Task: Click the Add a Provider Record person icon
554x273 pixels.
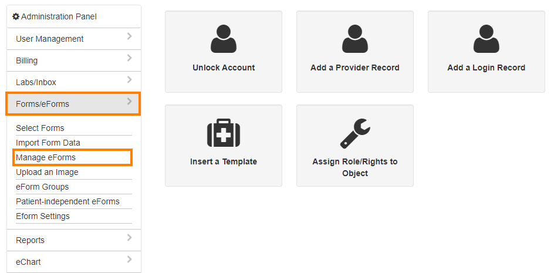Action: pyautogui.click(x=355, y=39)
